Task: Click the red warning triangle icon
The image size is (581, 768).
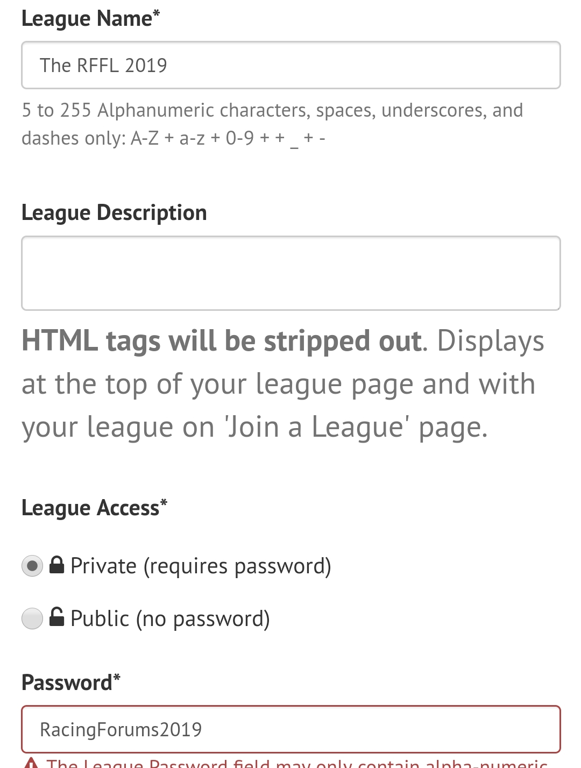Action: click(x=31, y=763)
